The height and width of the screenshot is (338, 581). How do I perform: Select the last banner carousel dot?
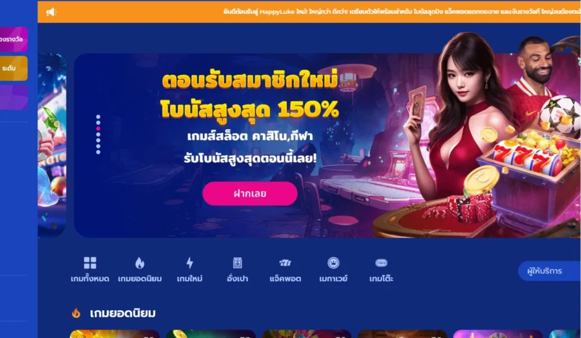(98, 152)
